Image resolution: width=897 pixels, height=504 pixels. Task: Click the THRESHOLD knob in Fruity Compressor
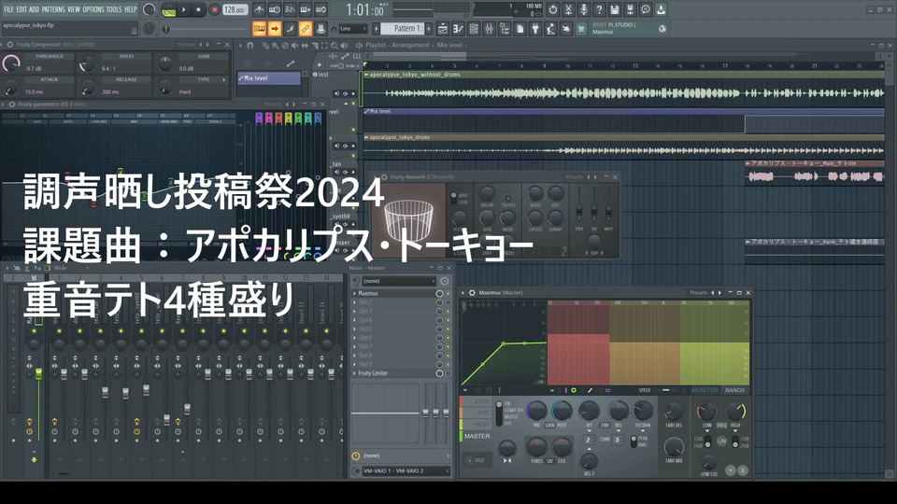(x=11, y=63)
